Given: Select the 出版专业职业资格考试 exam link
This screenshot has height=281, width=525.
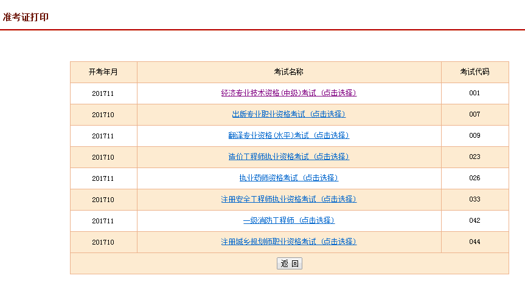Looking at the screenshot, I should coord(288,114).
